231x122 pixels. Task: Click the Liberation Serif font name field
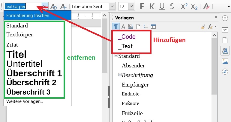[x=90, y=7]
